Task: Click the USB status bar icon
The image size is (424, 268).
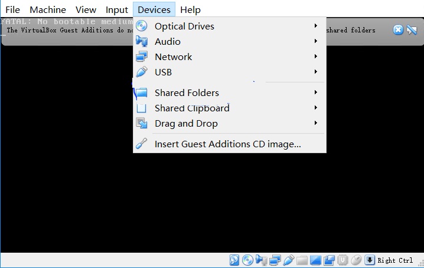Action: click(x=289, y=260)
